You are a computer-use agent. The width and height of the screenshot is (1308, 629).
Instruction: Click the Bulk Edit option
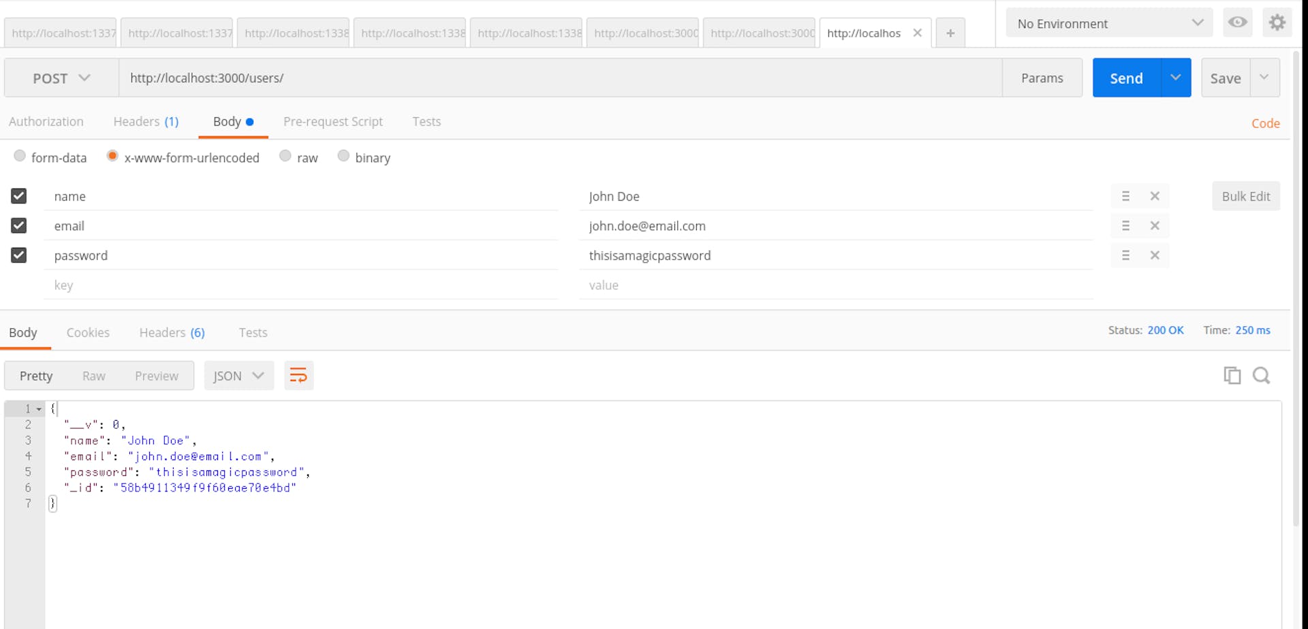[1246, 196]
